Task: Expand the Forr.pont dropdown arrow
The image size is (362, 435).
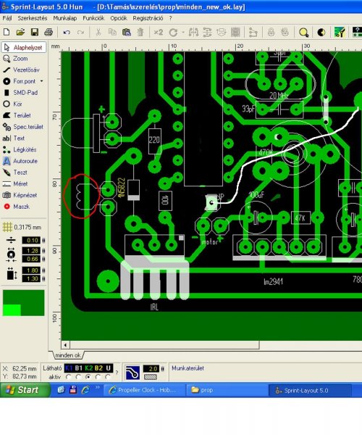Action: [x=41, y=81]
